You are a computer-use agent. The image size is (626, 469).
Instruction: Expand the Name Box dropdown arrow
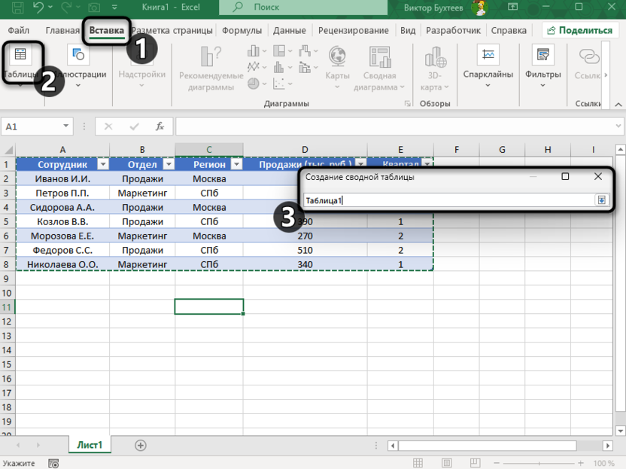pyautogui.click(x=67, y=126)
